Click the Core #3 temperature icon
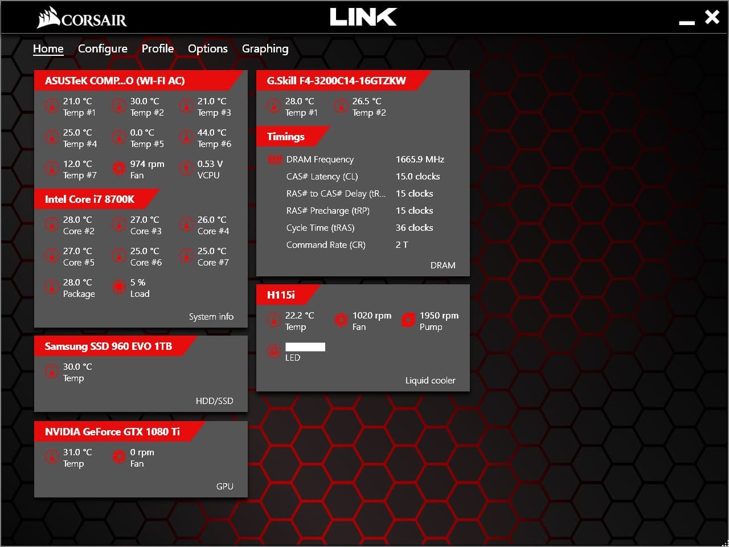Screen dimensions: 729x547 click(119, 224)
